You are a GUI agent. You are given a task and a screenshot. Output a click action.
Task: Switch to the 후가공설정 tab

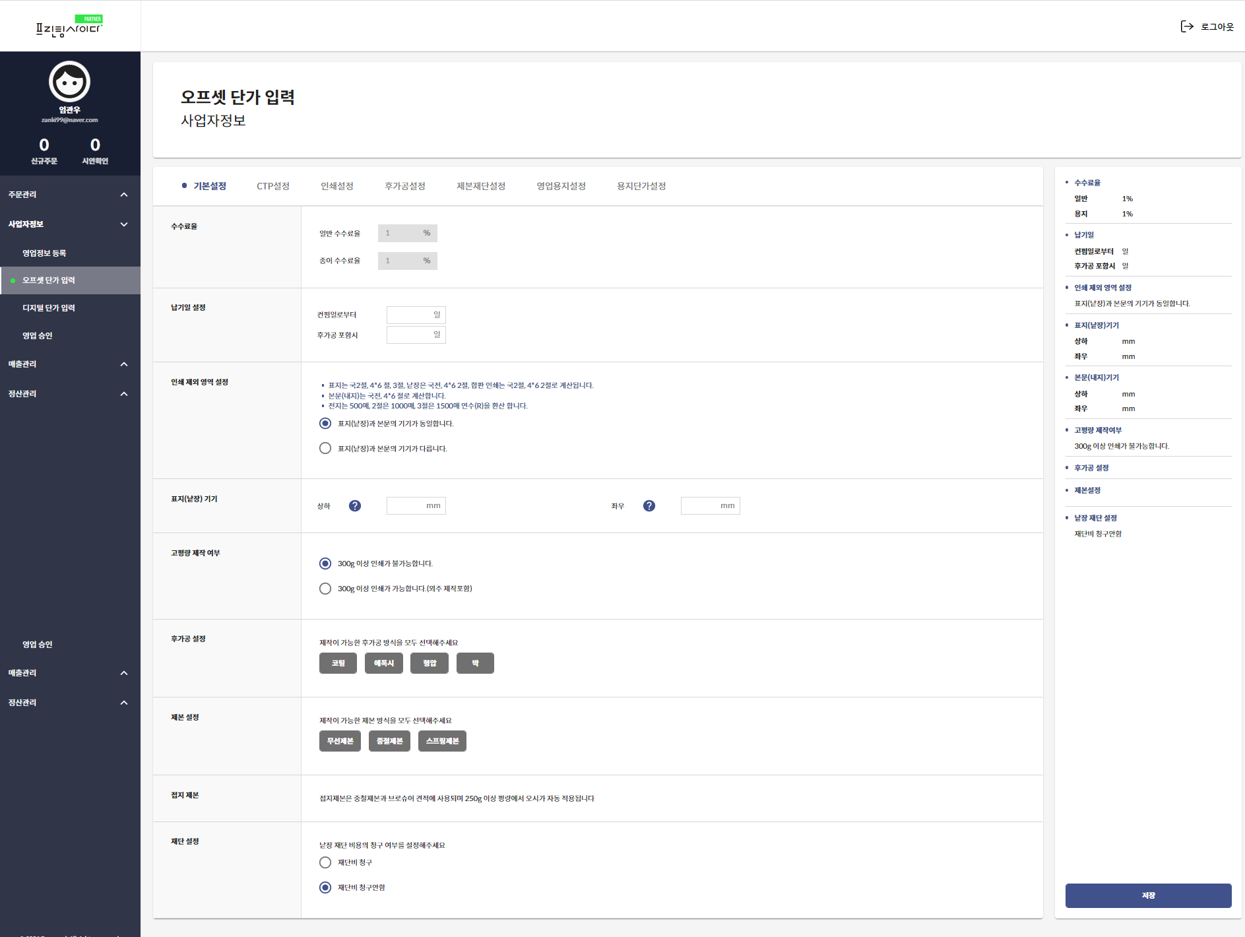404,186
